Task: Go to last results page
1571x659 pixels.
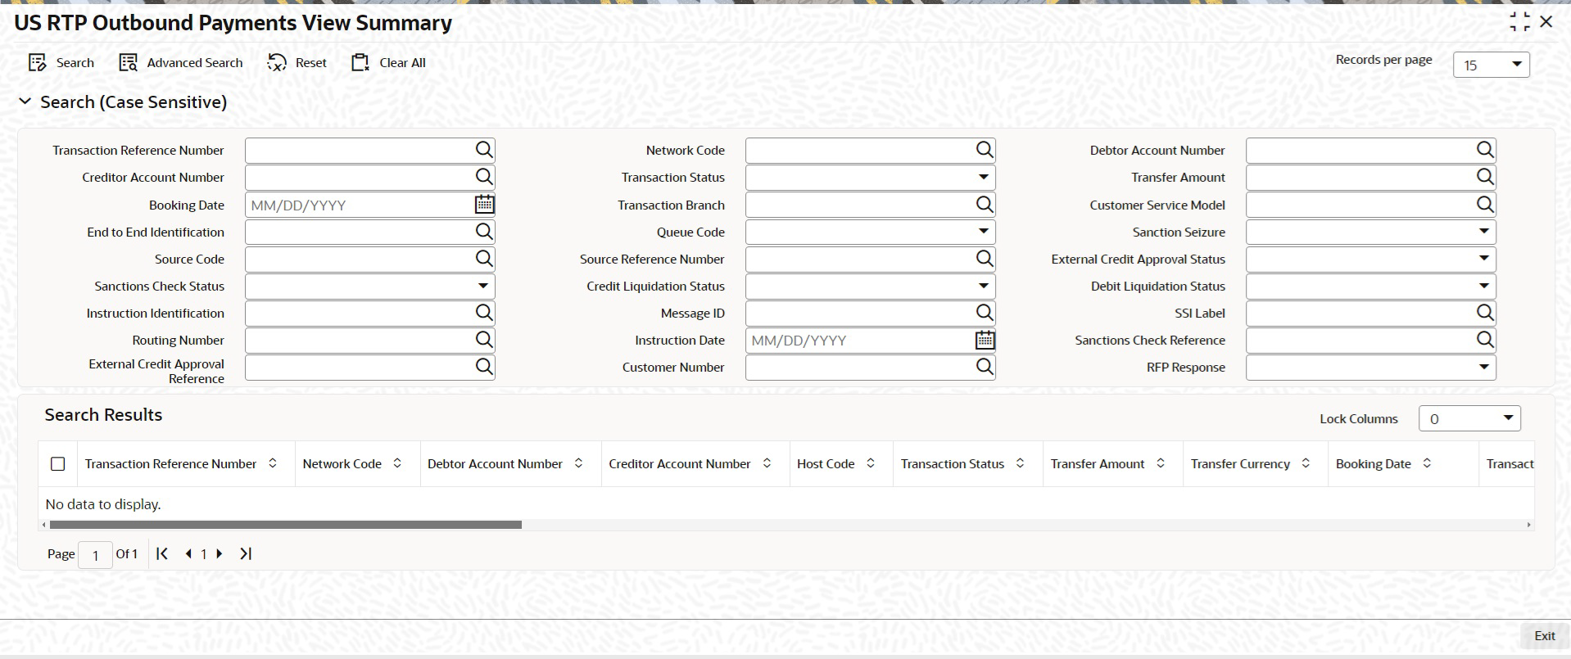Action: click(x=246, y=554)
